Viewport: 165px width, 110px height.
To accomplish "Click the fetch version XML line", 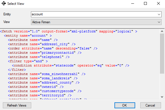I will [69, 31].
